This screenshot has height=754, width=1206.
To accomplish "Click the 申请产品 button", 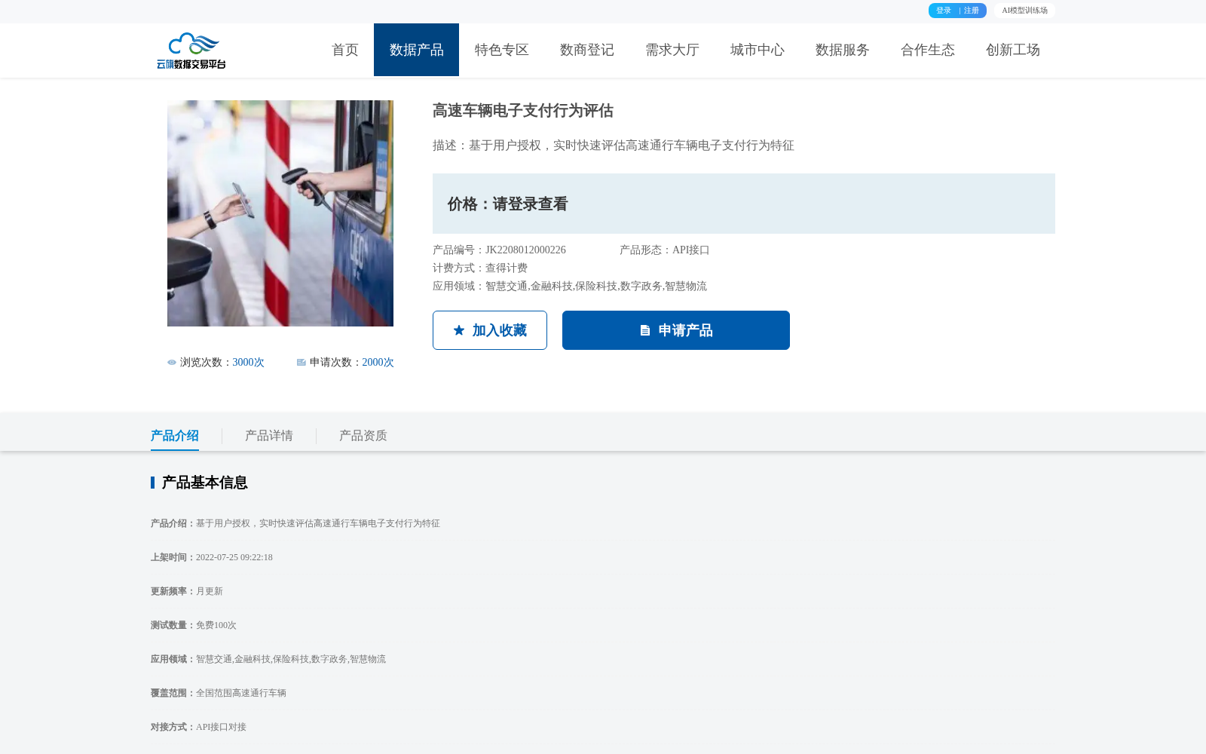I will tap(676, 330).
